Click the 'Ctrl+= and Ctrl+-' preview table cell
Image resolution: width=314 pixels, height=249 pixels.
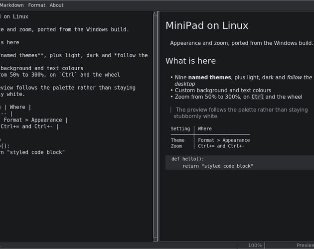[x=221, y=146]
